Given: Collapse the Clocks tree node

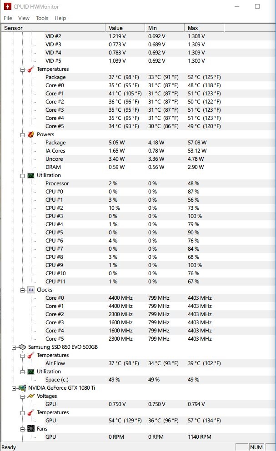Looking at the screenshot, I should click(22, 290).
